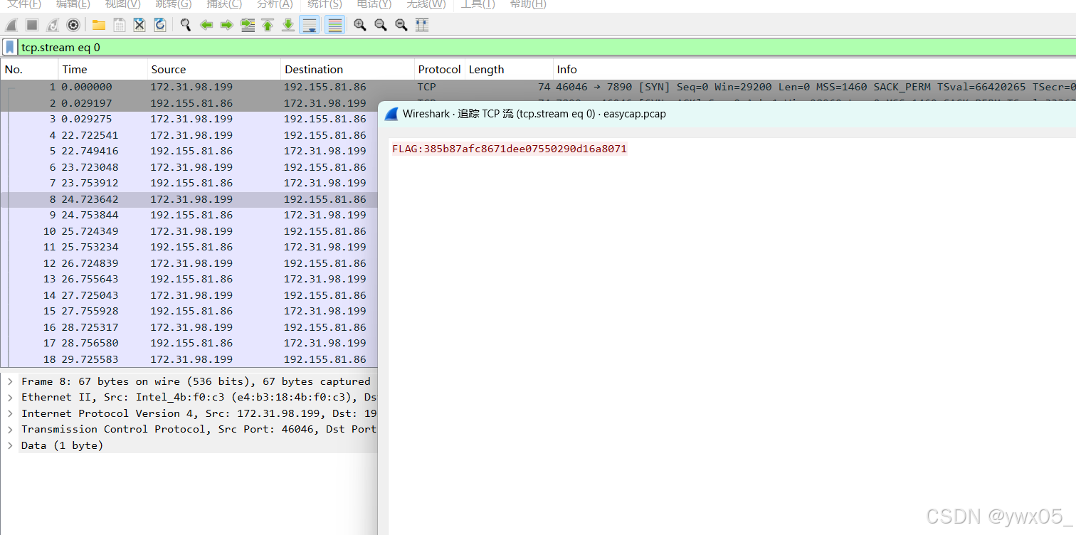
Task: Click the display filter bookmark icon
Action: click(x=9, y=47)
